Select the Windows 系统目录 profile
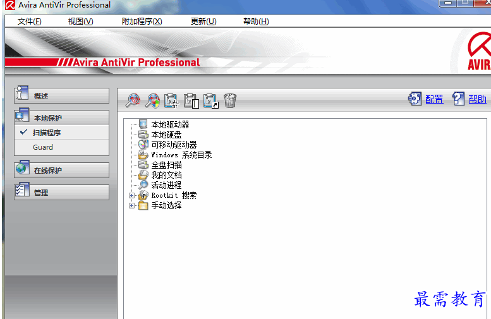 click(x=181, y=155)
